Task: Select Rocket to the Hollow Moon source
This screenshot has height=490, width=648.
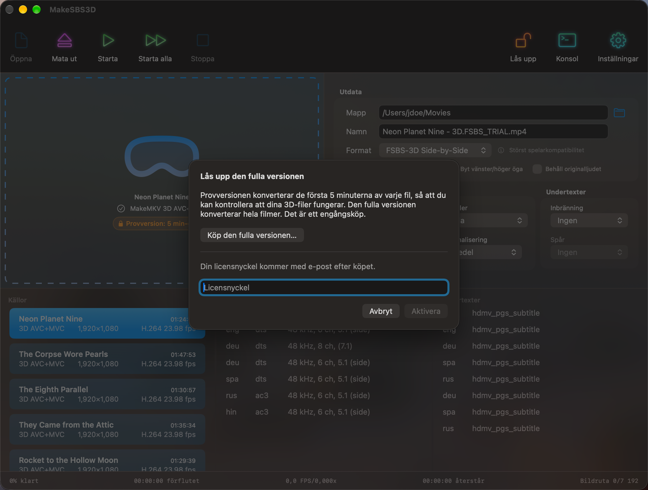Action: point(107,460)
